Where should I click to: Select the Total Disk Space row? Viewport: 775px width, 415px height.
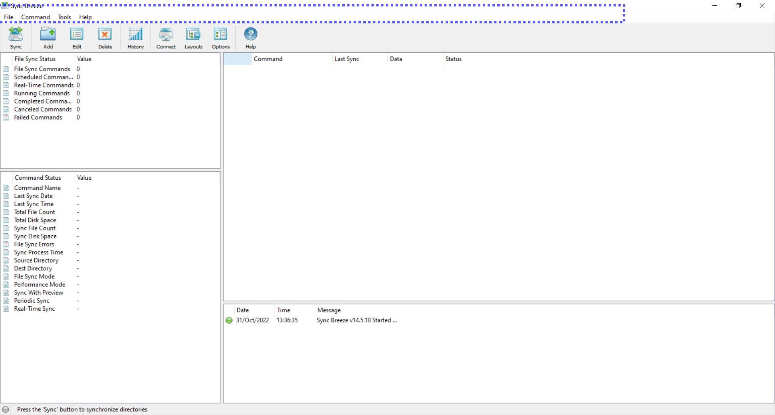click(110, 220)
